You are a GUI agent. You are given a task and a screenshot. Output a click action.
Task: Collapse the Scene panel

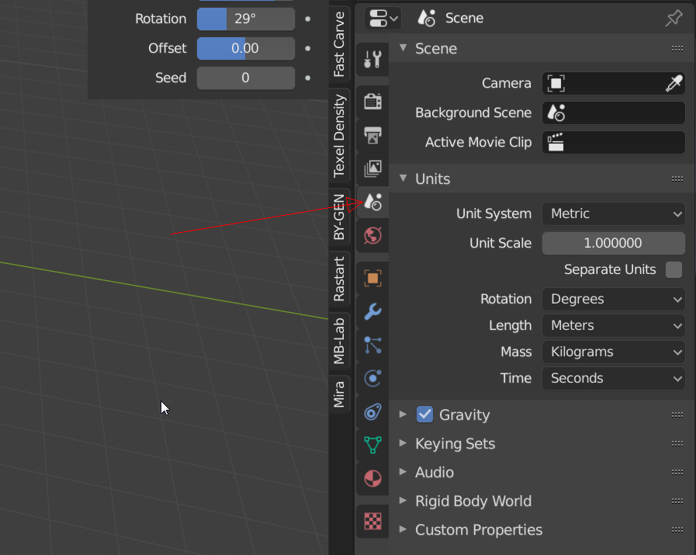403,48
